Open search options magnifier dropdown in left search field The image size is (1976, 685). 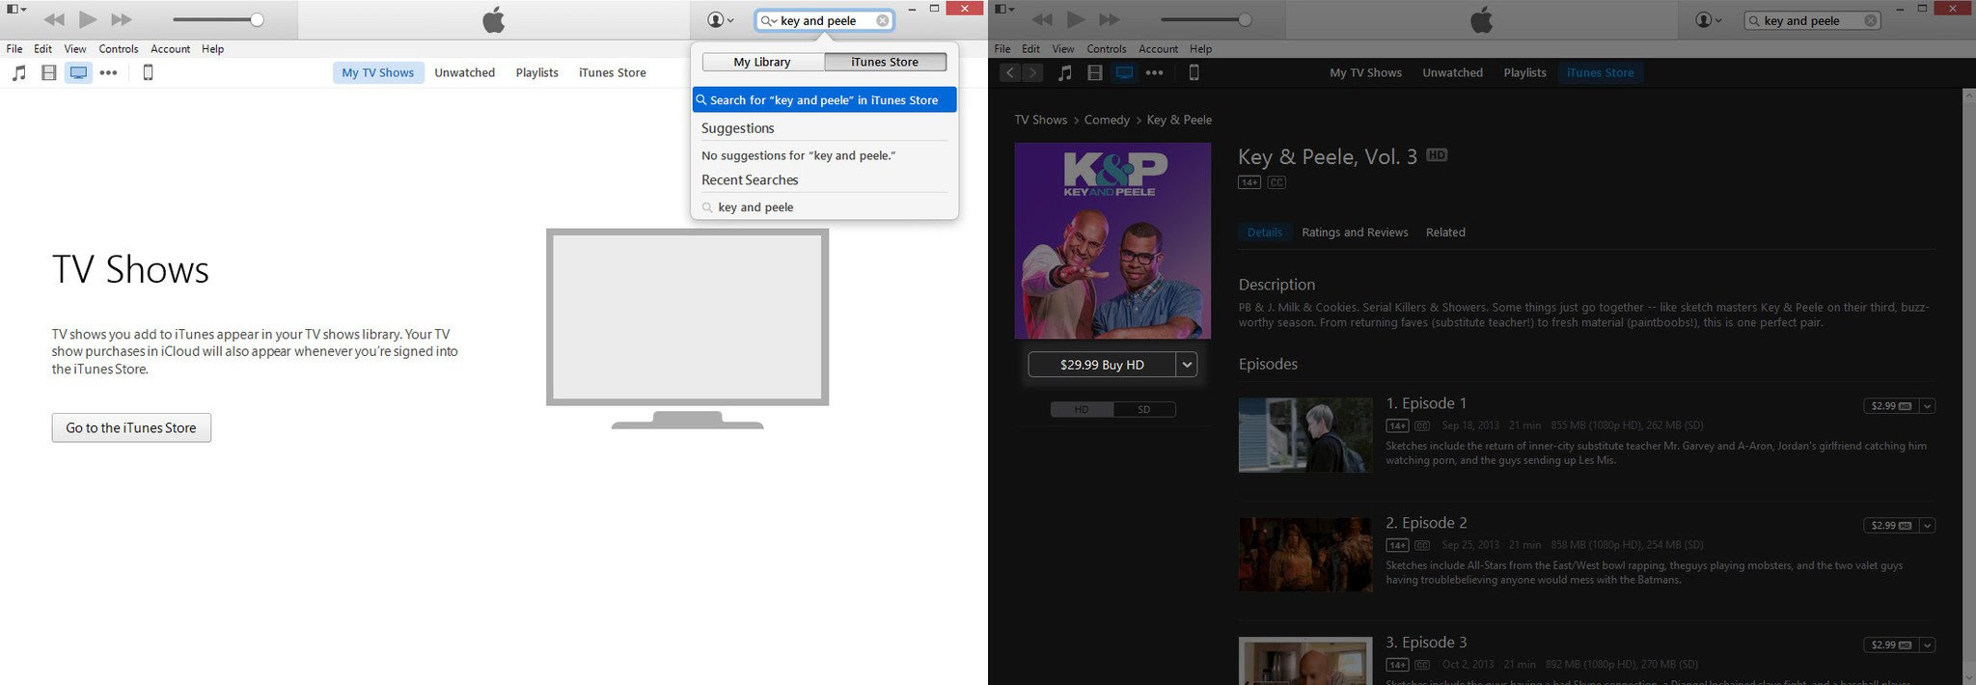coord(769,20)
